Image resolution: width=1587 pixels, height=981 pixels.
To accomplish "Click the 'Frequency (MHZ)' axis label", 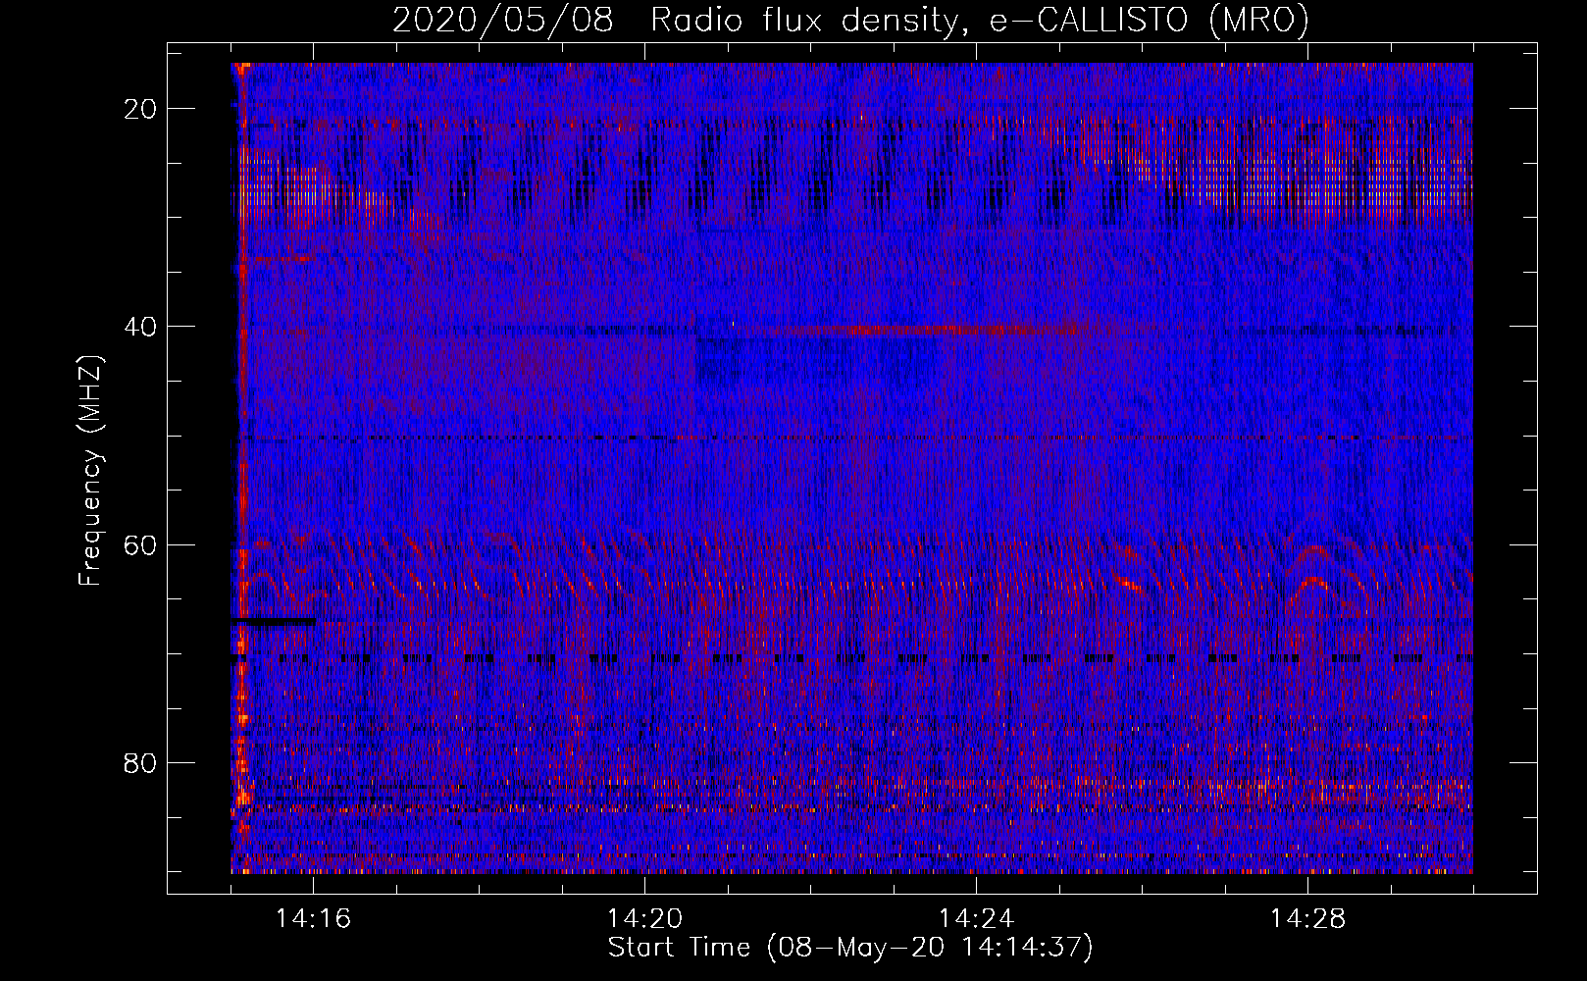I will coord(90,471).
